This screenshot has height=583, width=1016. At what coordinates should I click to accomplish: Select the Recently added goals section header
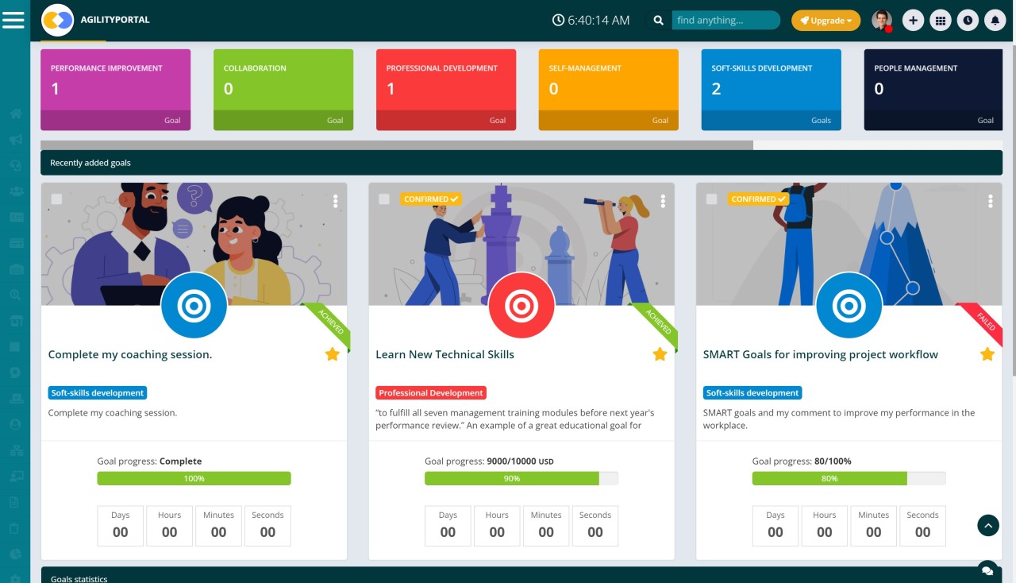point(90,162)
